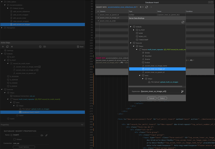Screen dimensions: 215x149
Task: Select $_SESSION in Globals
Action: pyautogui.click(x=13, y=76)
